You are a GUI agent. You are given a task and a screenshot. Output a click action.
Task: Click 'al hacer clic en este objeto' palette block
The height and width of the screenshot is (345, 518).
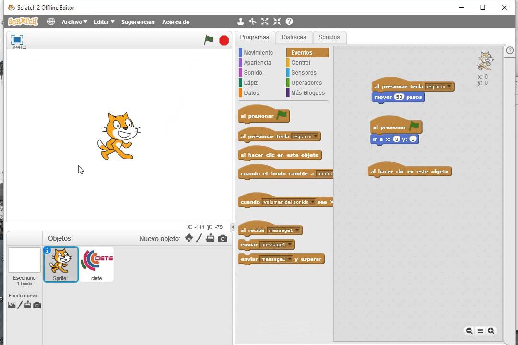280,155
